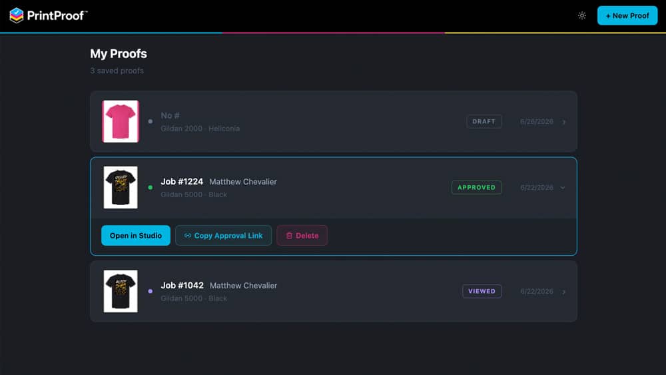Collapse the Job #1224 row chevron
This screenshot has height=375, width=666.
coord(563,188)
